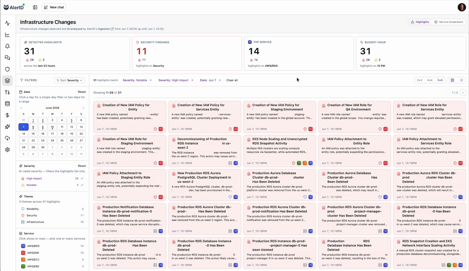Filter by the Reliability theme
The image size is (469, 271).
click(53, 209)
